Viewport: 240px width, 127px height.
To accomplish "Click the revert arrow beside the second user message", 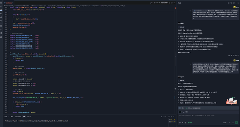I will pos(190,64).
